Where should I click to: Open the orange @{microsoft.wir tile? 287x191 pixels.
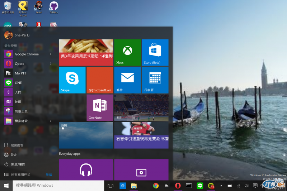[100, 80]
